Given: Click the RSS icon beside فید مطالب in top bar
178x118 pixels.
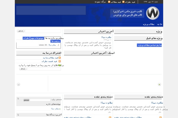Looking at the screenshot, I should coord(109,2).
